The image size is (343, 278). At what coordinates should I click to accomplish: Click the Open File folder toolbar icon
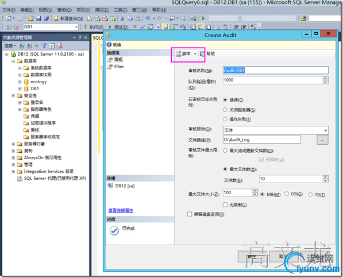31,18
